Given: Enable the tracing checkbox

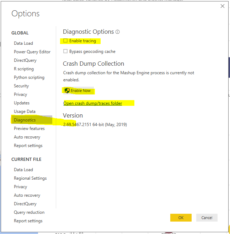Looking at the screenshot, I should (x=65, y=40).
